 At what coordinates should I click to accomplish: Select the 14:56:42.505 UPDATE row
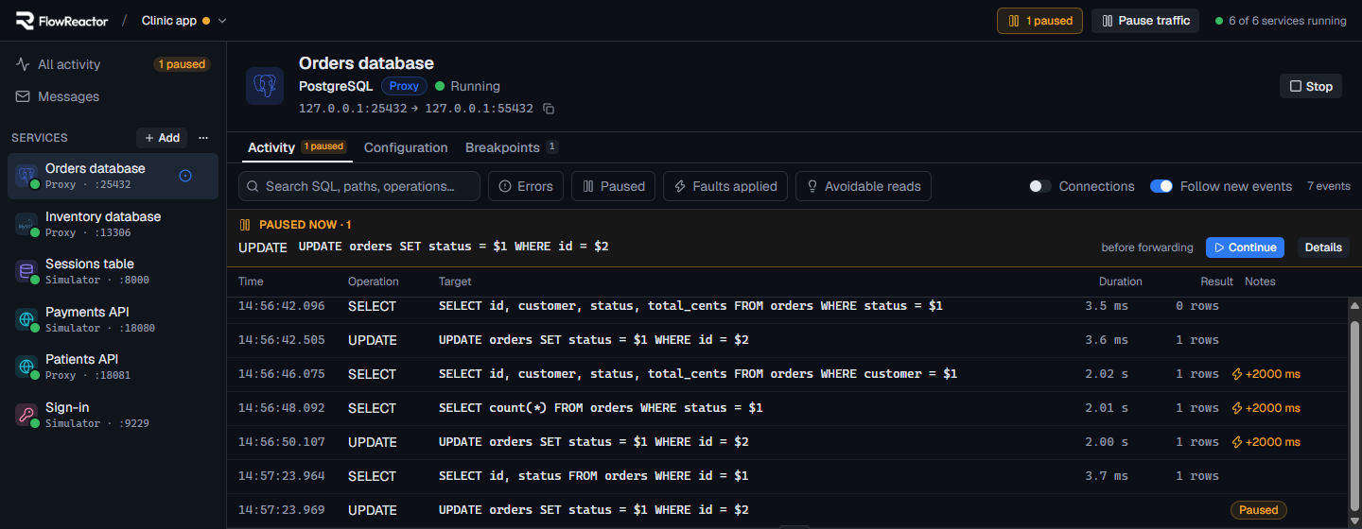[788, 340]
